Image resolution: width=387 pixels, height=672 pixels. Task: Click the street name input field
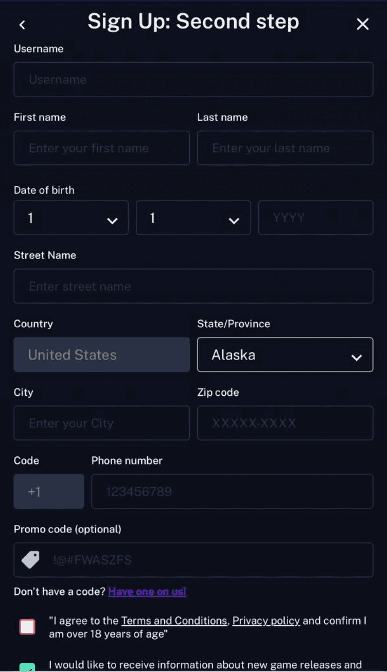(x=193, y=286)
